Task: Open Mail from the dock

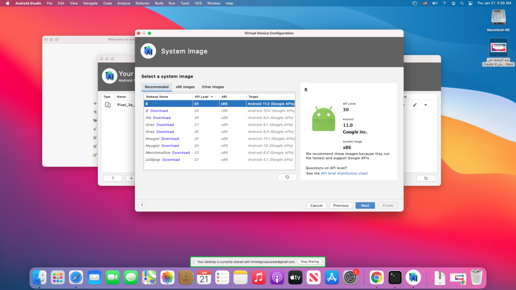Action: coord(94,277)
